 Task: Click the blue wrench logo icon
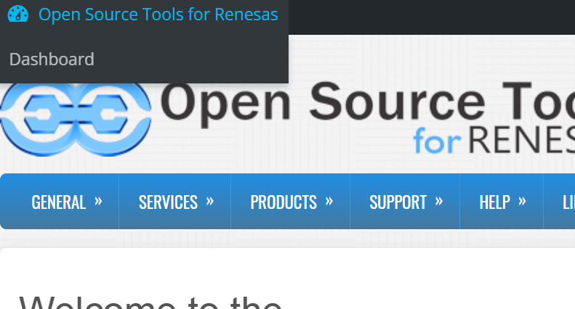click(x=76, y=119)
